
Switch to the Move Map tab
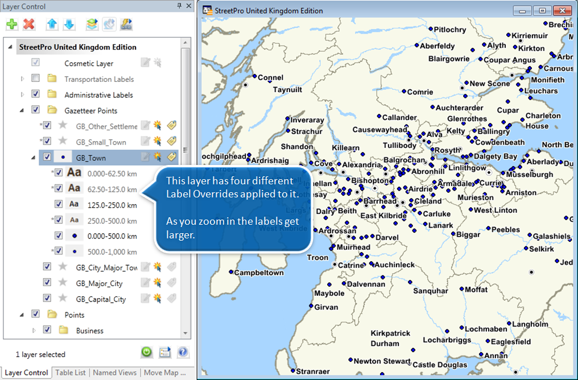click(x=165, y=373)
